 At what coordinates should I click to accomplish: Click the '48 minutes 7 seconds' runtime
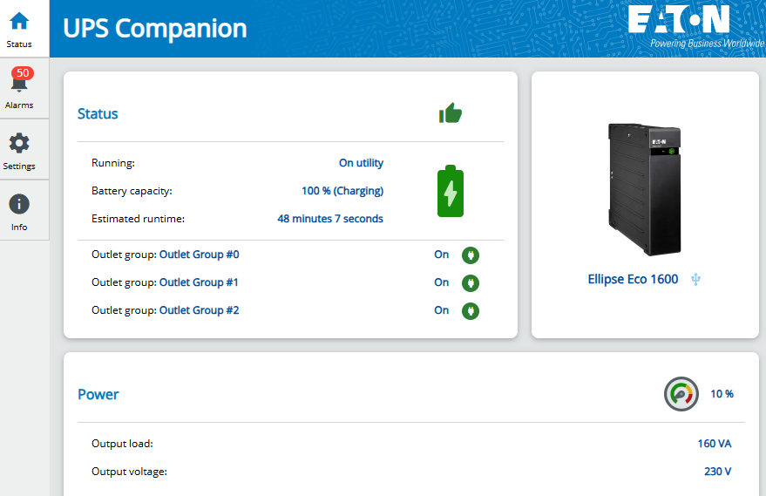point(330,219)
